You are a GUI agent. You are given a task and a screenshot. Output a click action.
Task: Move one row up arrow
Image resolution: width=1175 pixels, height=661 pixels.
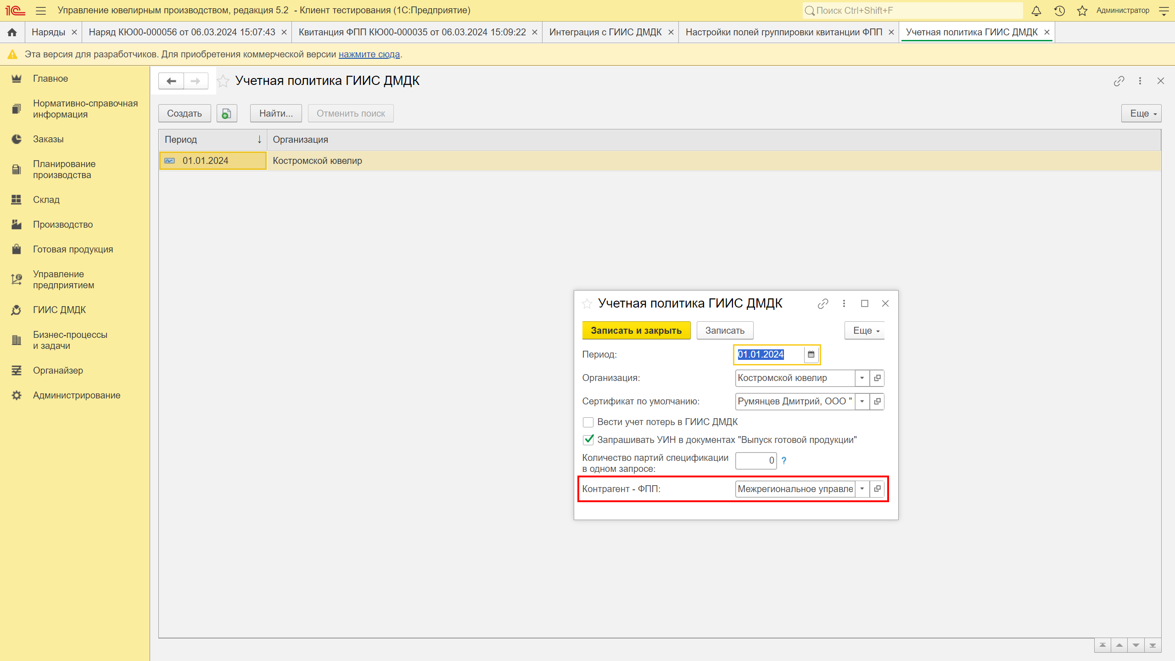click(x=1119, y=645)
